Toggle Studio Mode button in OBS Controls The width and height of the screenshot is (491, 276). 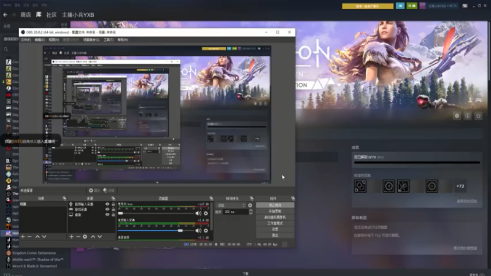pos(275,223)
